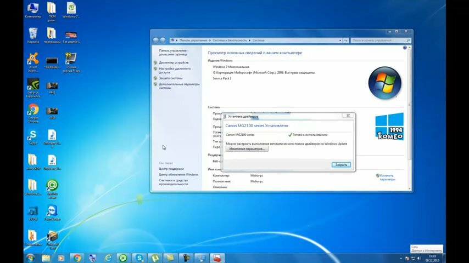Image resolution: width=469 pixels, height=263 pixels.
Task: Open Центр поддержки link
Action: pos(171,169)
